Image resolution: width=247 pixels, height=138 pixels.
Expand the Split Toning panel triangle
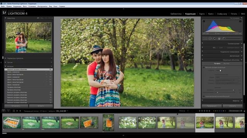(242, 52)
